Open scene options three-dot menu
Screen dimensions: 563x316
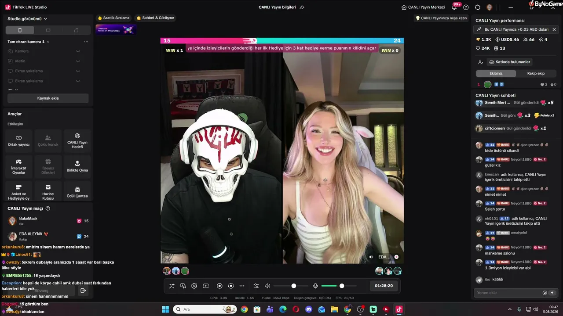coord(86,42)
